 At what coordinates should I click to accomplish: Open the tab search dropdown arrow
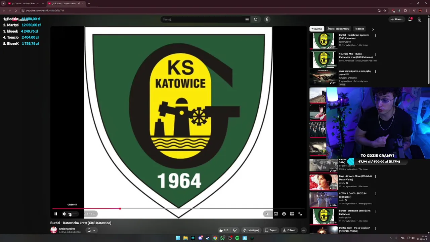[x=3, y=3]
